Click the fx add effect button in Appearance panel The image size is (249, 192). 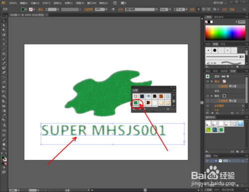pyautogui.click(x=218, y=113)
